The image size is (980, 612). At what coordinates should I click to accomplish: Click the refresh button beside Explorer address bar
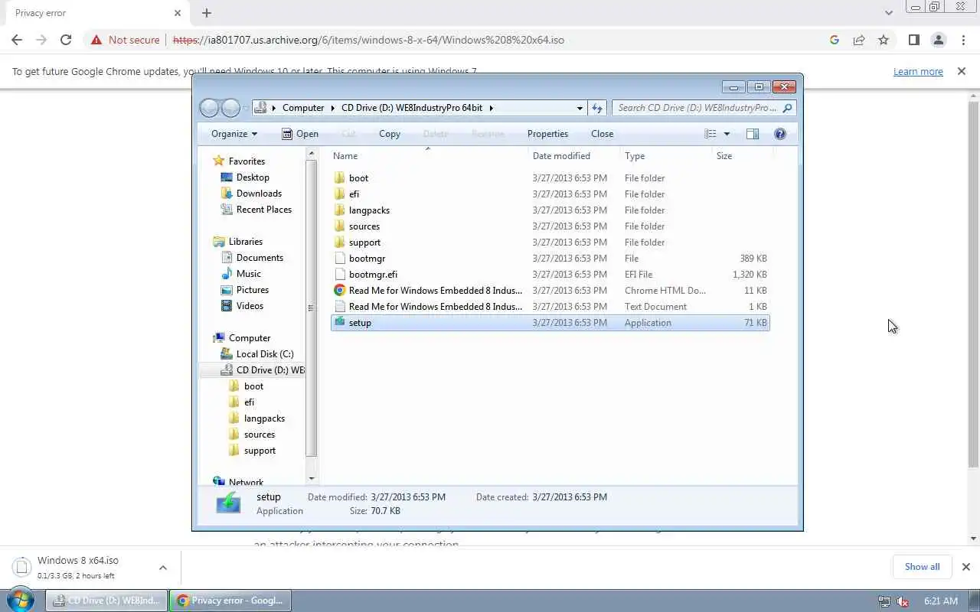click(597, 108)
